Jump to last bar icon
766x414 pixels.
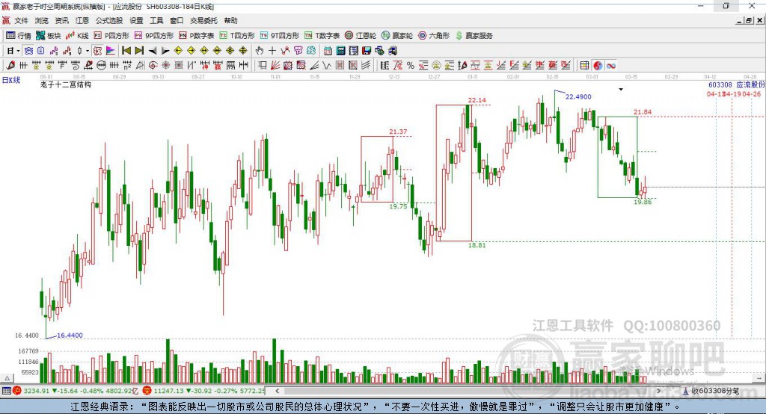139,51
